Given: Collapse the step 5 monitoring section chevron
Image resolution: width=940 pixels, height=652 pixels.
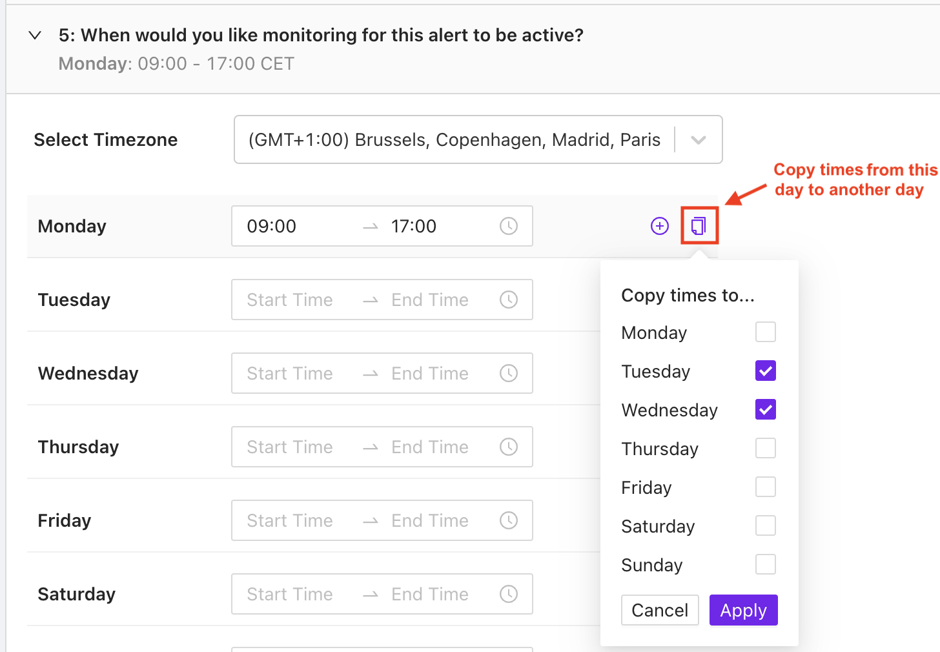Looking at the screenshot, I should 36,36.
